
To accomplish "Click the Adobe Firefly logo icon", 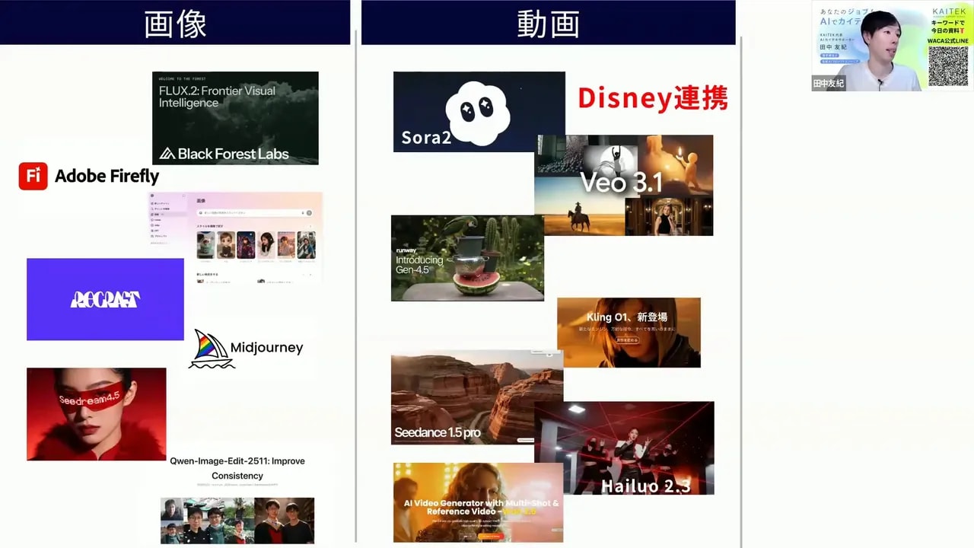I will point(32,176).
